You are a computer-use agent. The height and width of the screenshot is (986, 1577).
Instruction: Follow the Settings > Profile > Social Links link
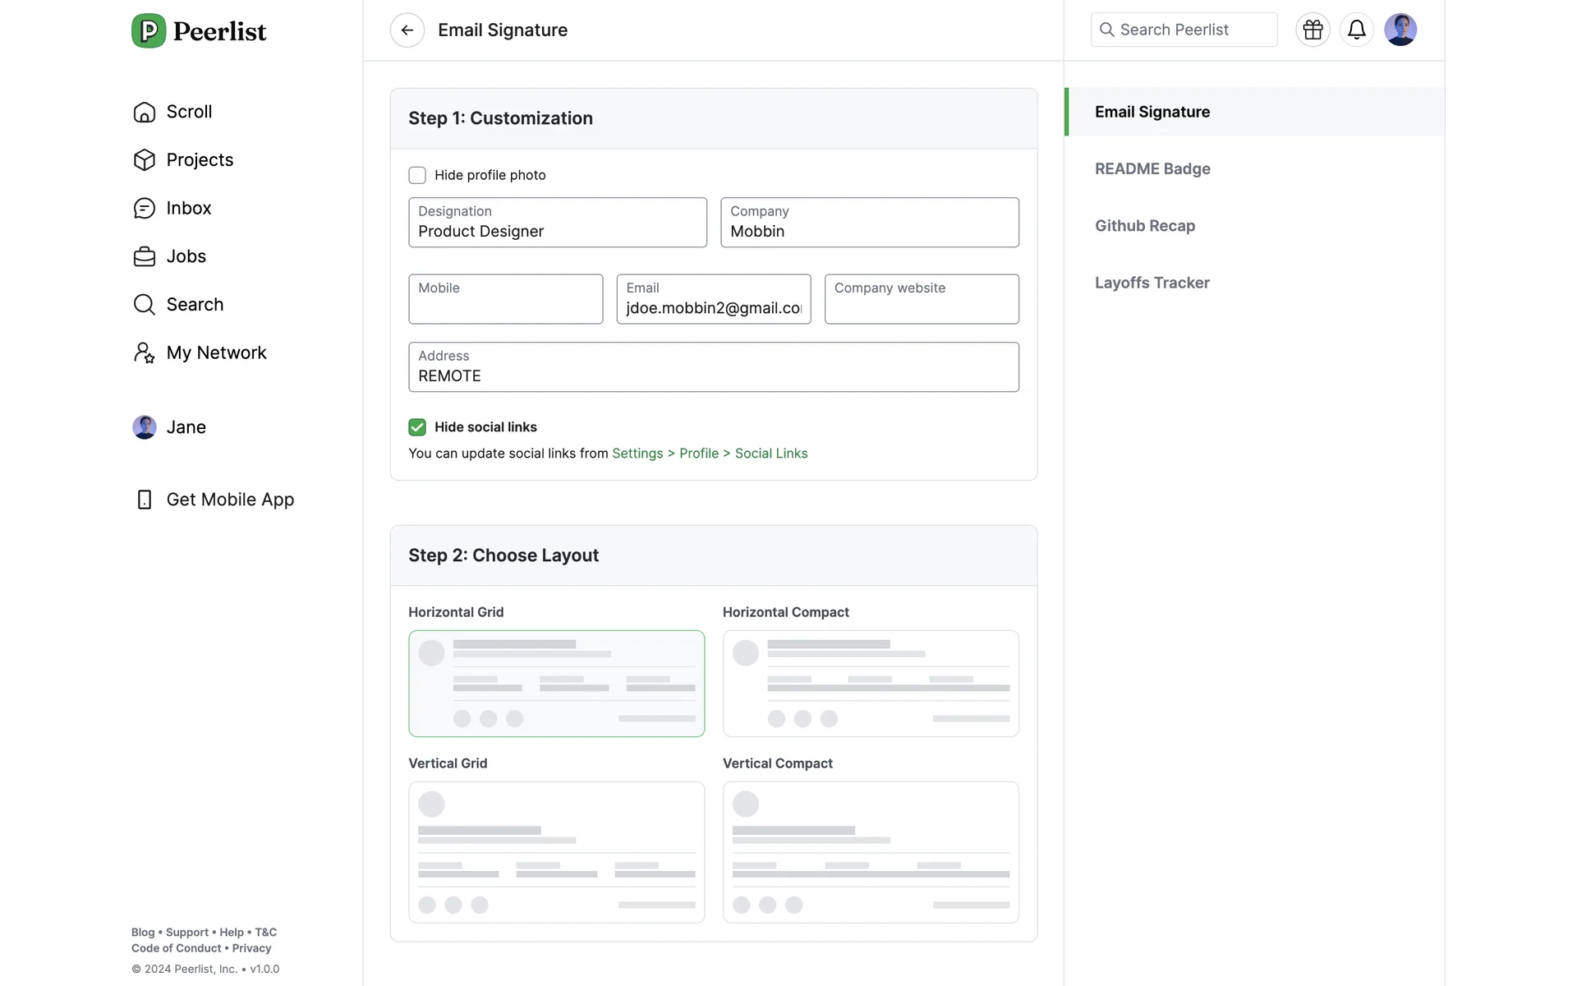709,454
